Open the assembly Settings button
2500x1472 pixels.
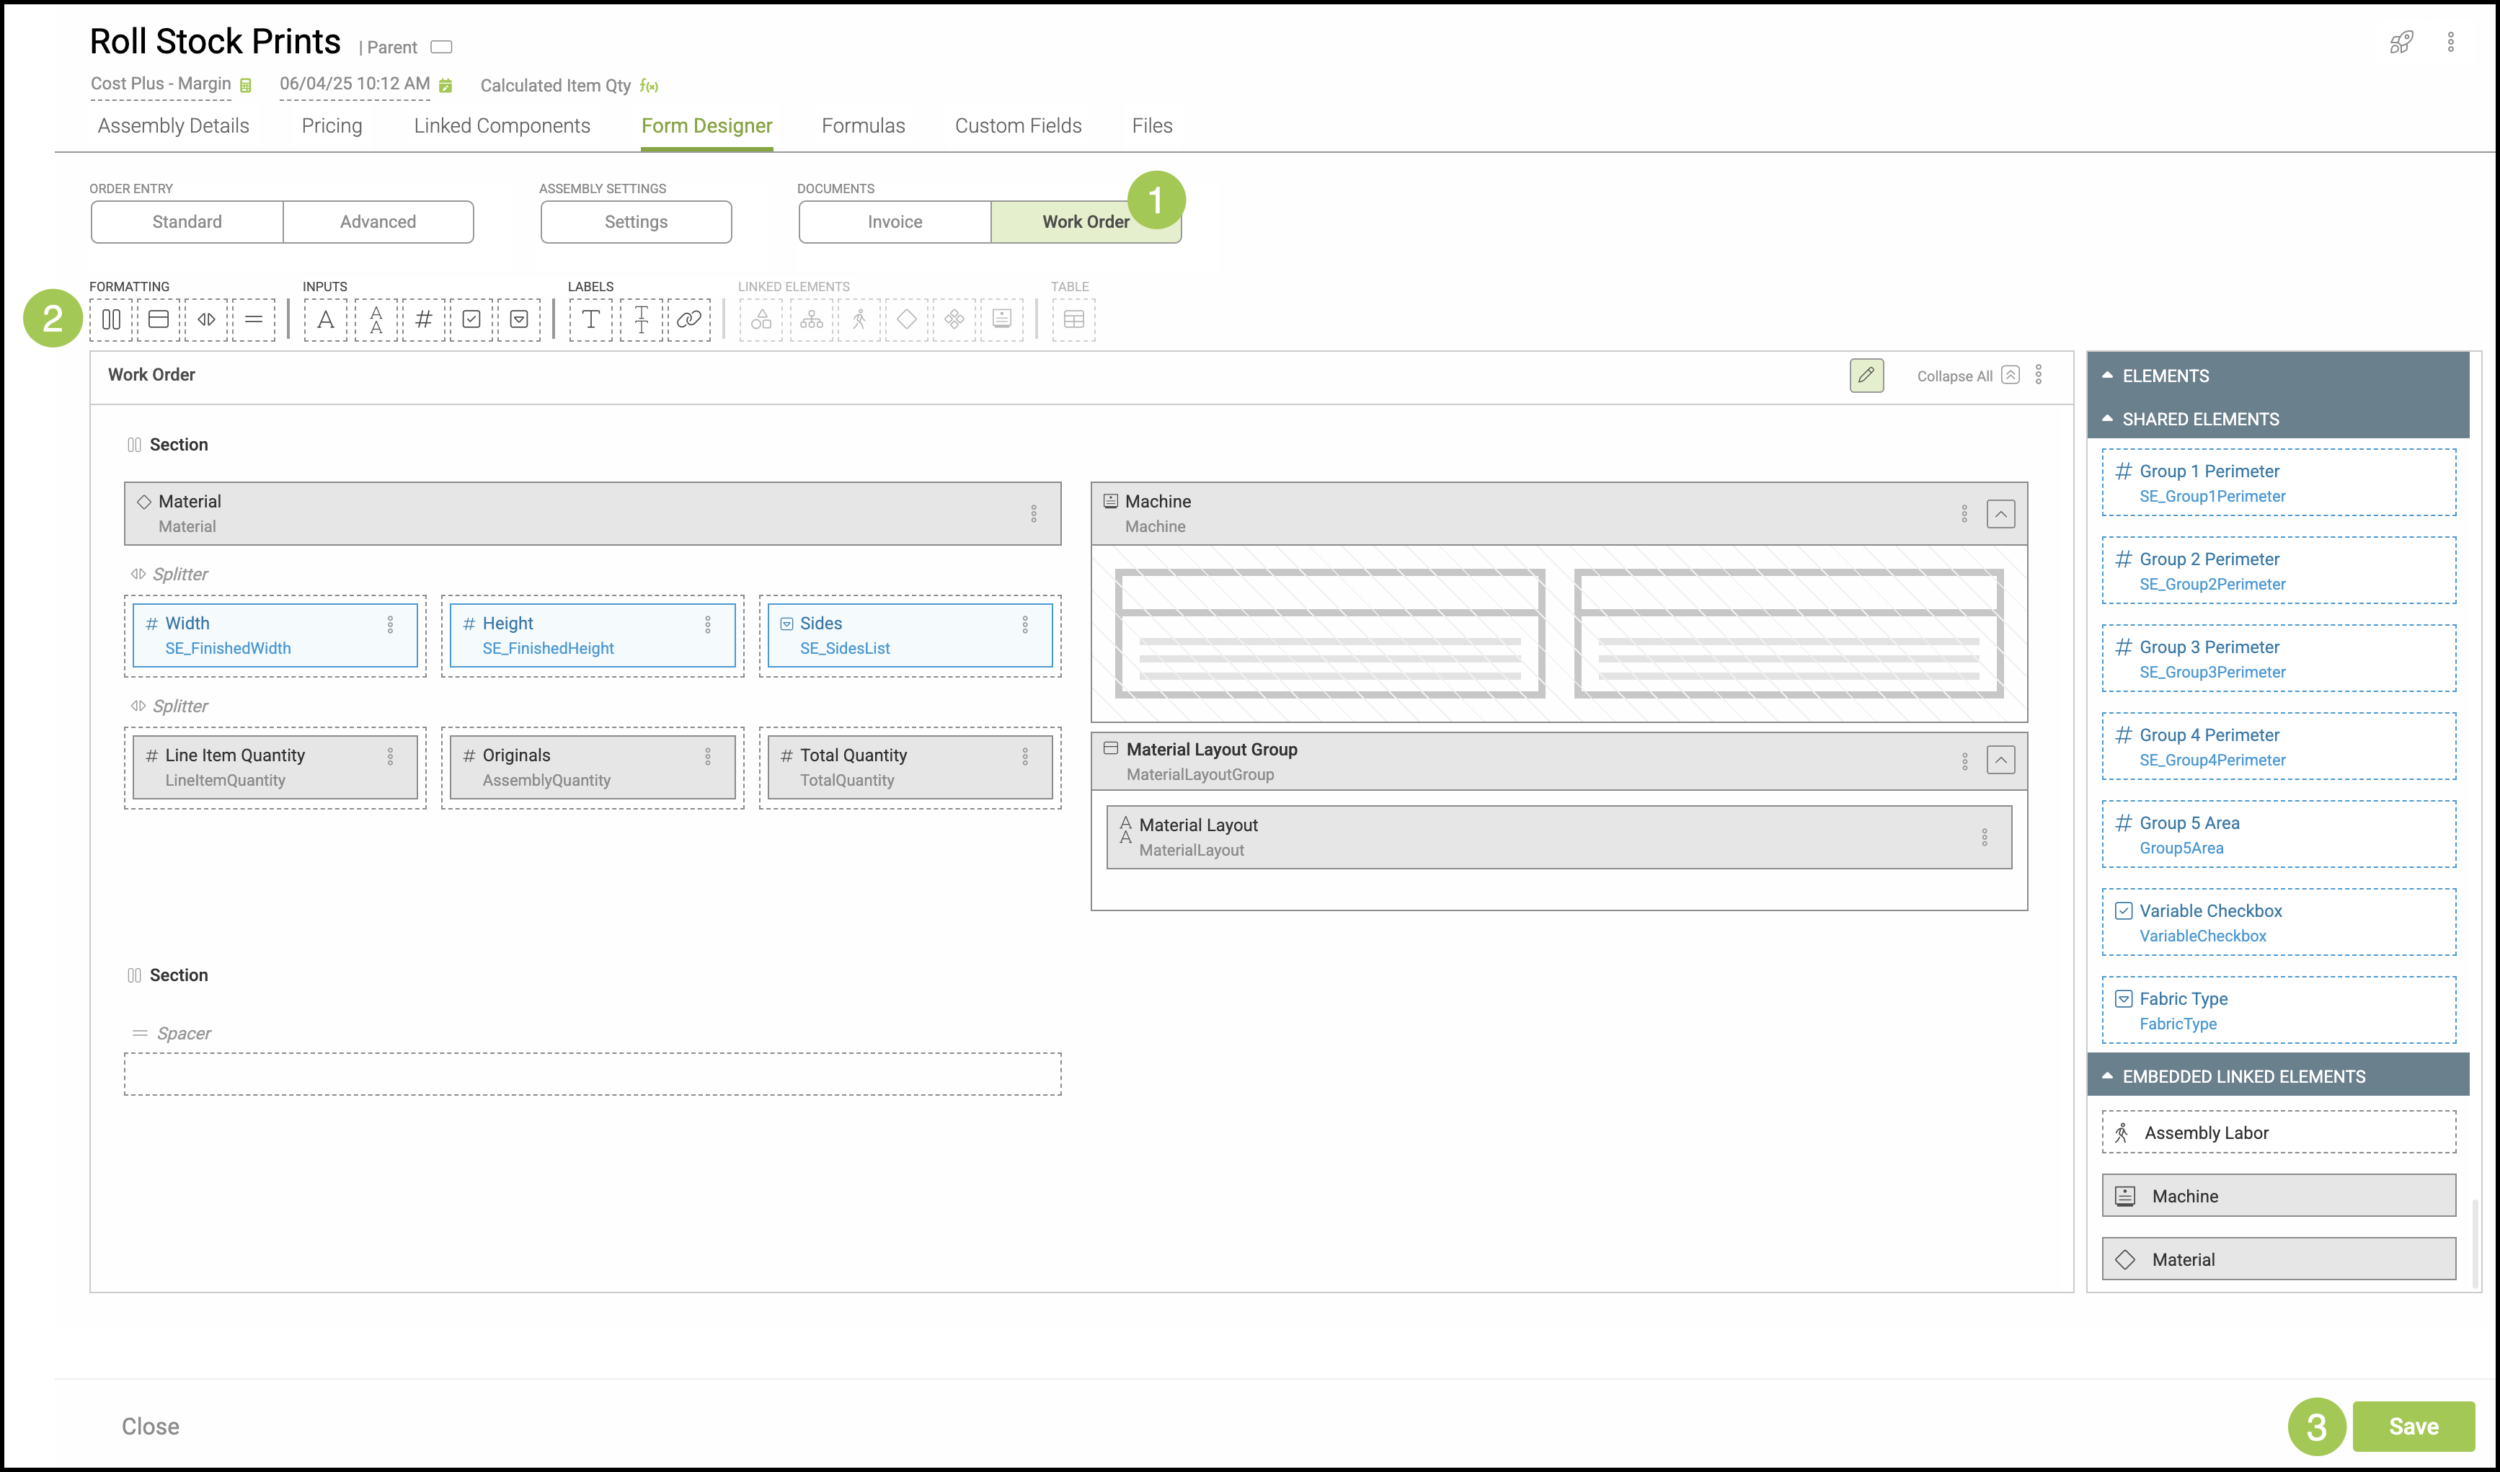[x=636, y=222]
